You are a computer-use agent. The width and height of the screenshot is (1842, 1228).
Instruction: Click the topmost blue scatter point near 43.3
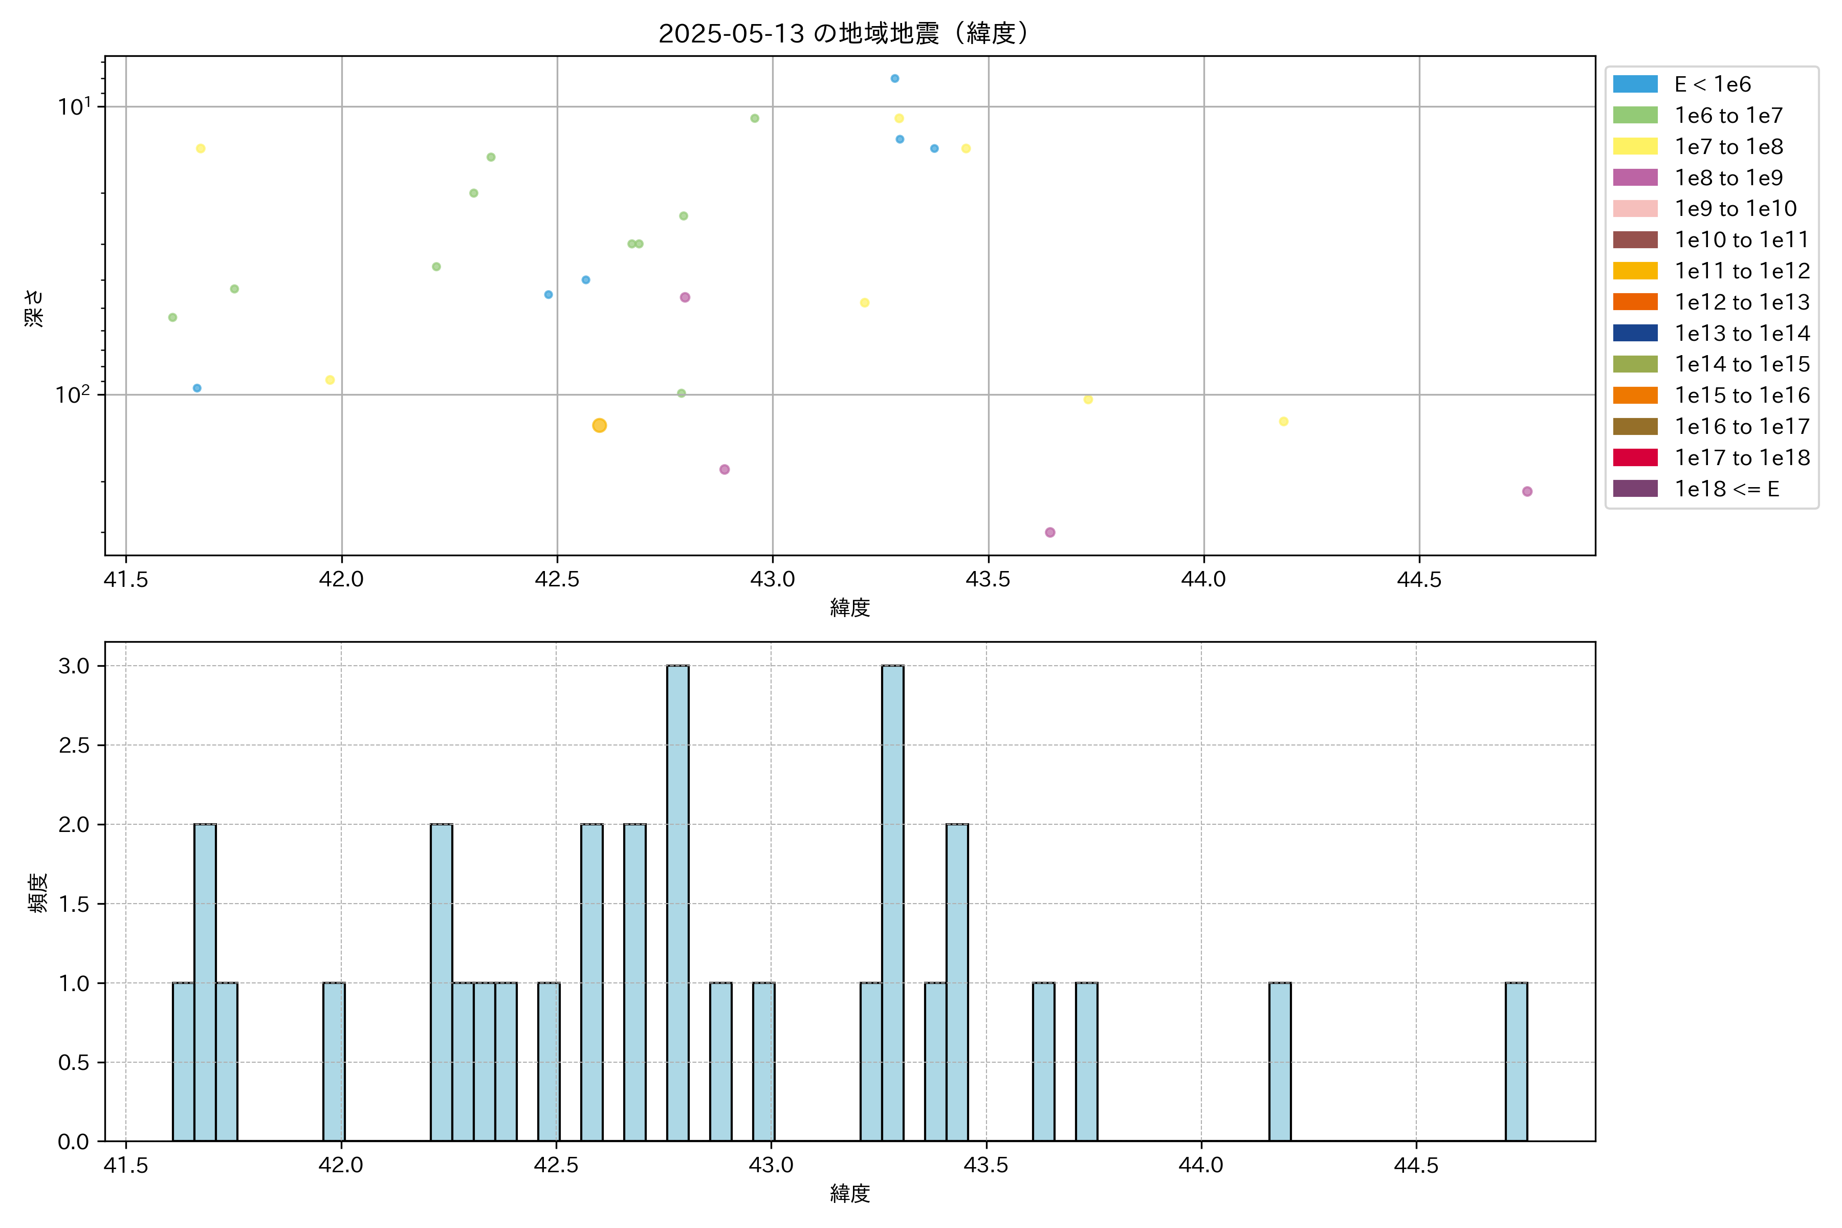894,78
